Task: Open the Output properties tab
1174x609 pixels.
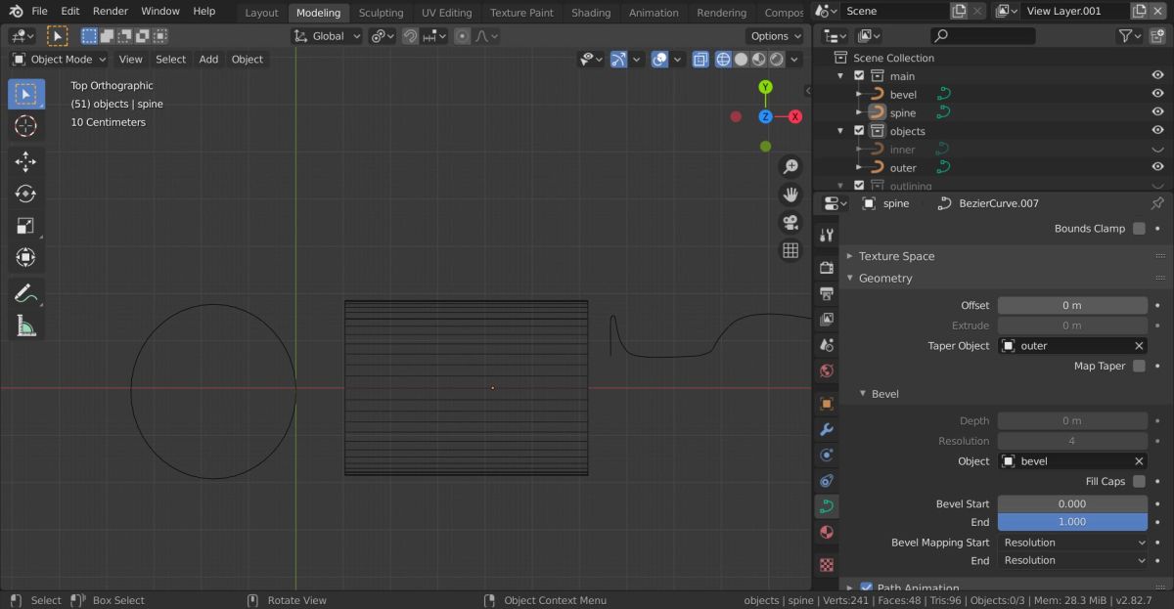Action: 827,293
